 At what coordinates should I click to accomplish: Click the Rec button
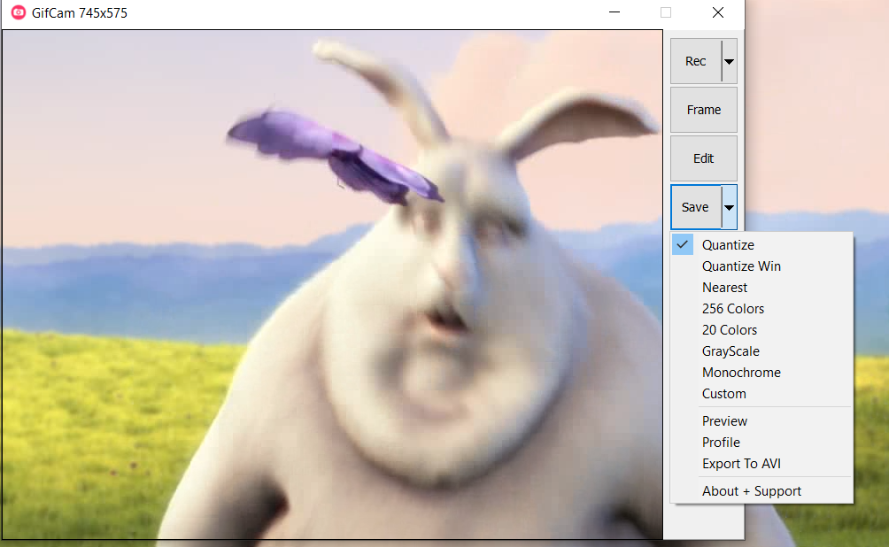[696, 61]
